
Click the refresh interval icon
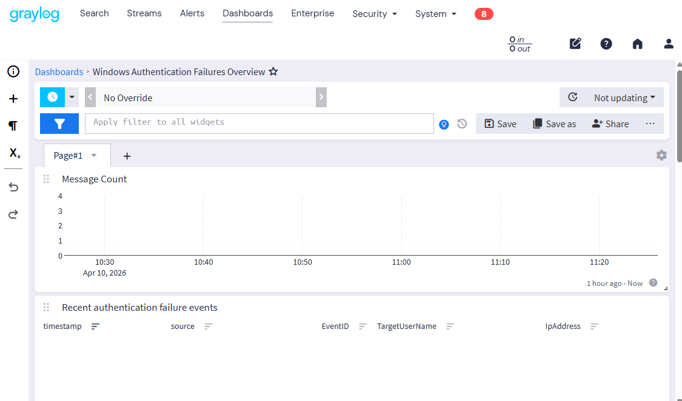573,98
